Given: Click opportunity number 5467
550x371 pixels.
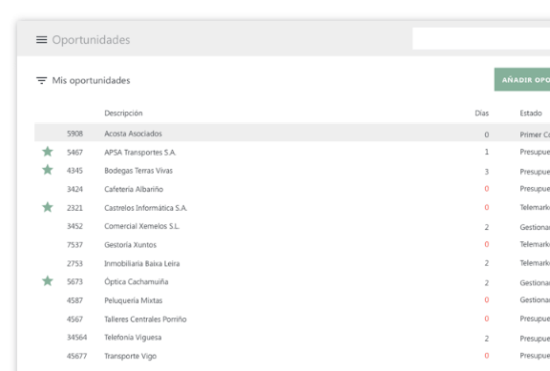Looking at the screenshot, I should click(74, 153).
